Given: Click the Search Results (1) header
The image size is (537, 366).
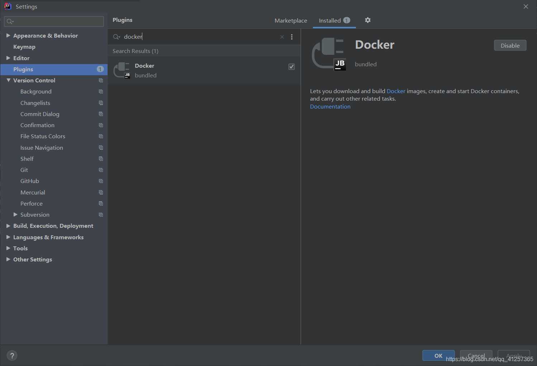Looking at the screenshot, I should point(136,51).
